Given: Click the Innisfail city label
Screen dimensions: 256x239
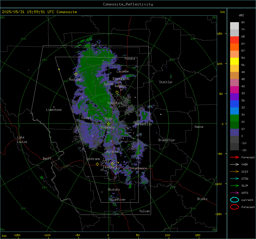Looking at the screenshot, I should click(x=115, y=103).
